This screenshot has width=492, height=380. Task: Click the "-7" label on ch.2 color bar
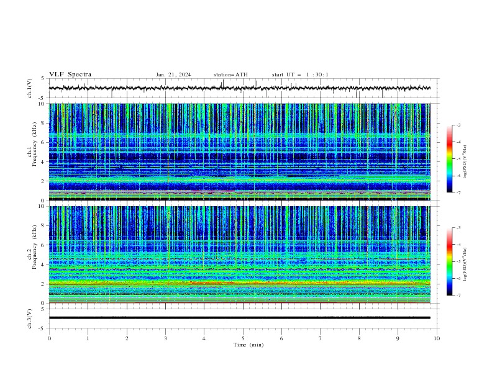point(458,295)
